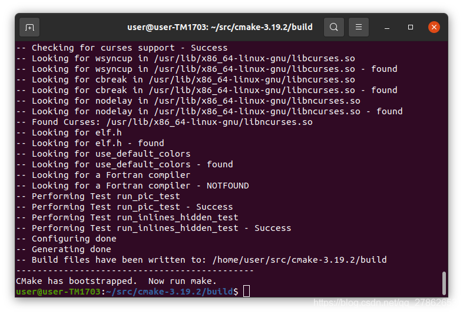Click the terminal vertical scrollbar
The image size is (463, 314).
pyautogui.click(x=444, y=283)
